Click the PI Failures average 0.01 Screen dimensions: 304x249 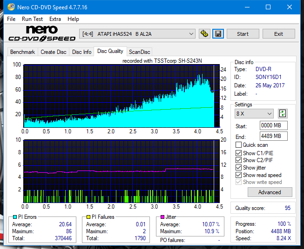[x=141, y=224]
